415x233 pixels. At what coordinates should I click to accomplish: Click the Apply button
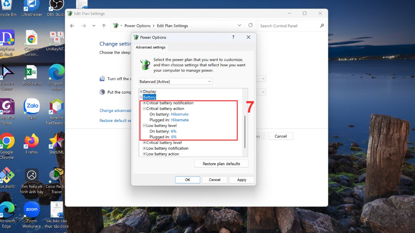click(x=241, y=180)
